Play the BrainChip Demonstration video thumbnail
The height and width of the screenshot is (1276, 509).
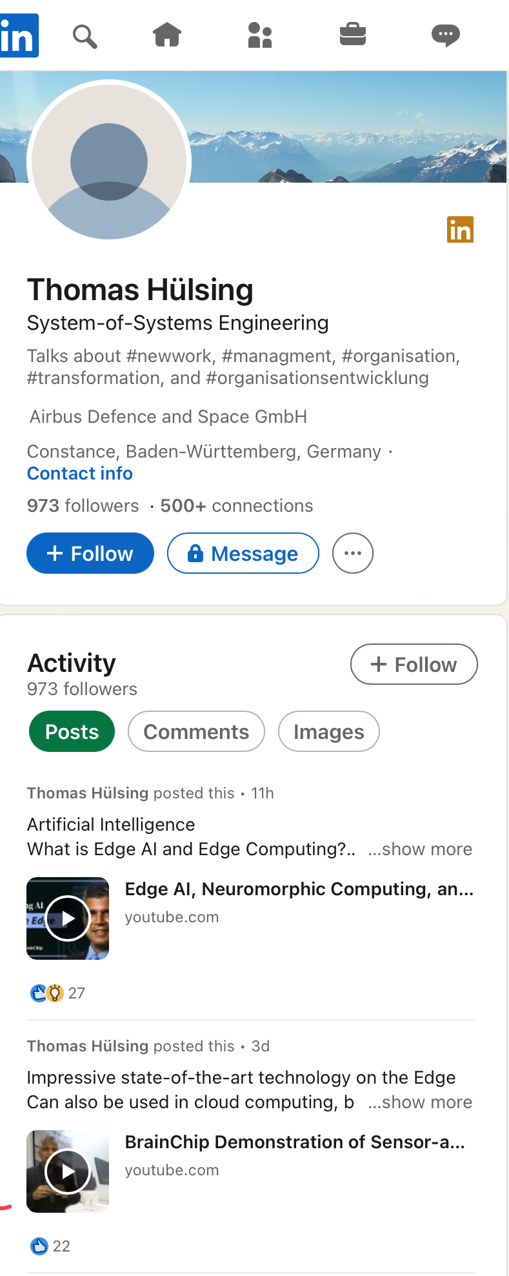(68, 1171)
